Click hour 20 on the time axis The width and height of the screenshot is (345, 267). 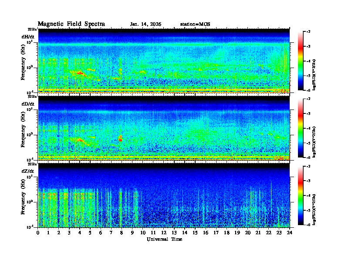[x=248, y=233]
